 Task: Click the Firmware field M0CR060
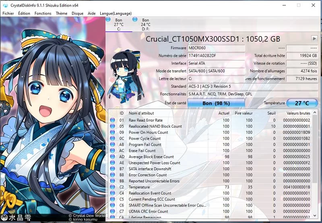pyautogui.click(x=216, y=48)
